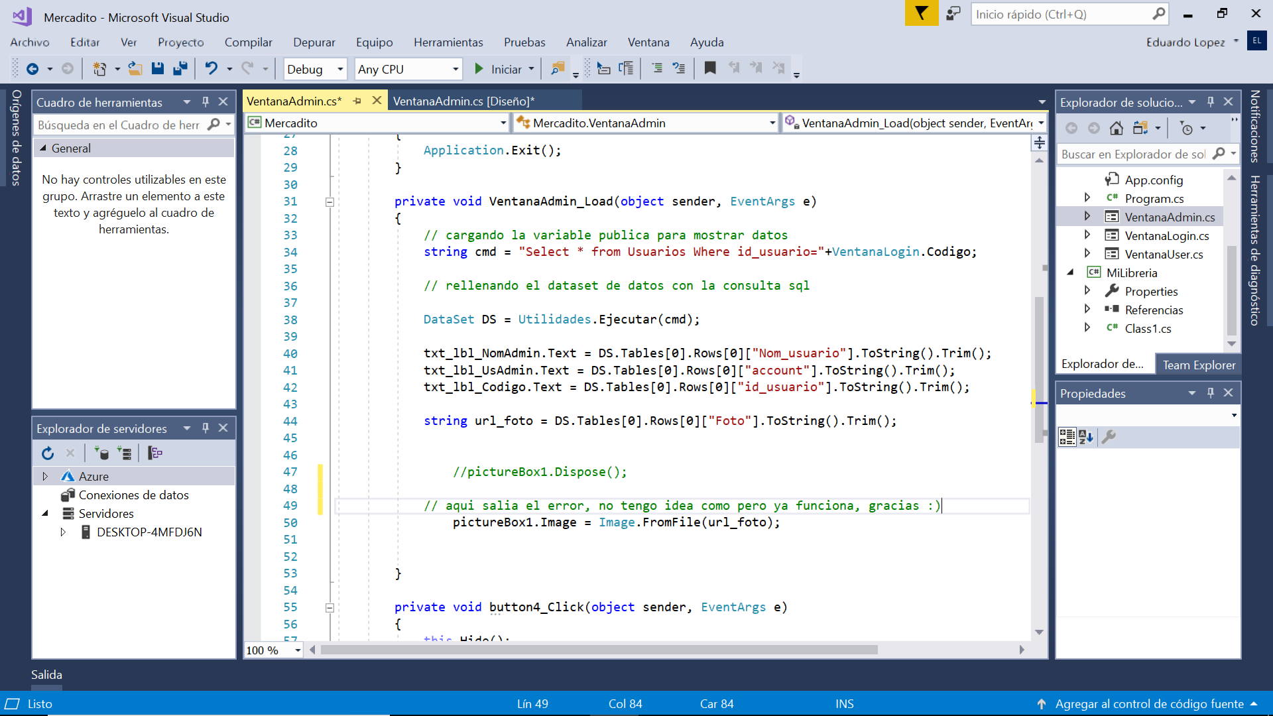Collapse the VentanaAdmin_Load method outline
1273x716 pixels.
tap(330, 202)
